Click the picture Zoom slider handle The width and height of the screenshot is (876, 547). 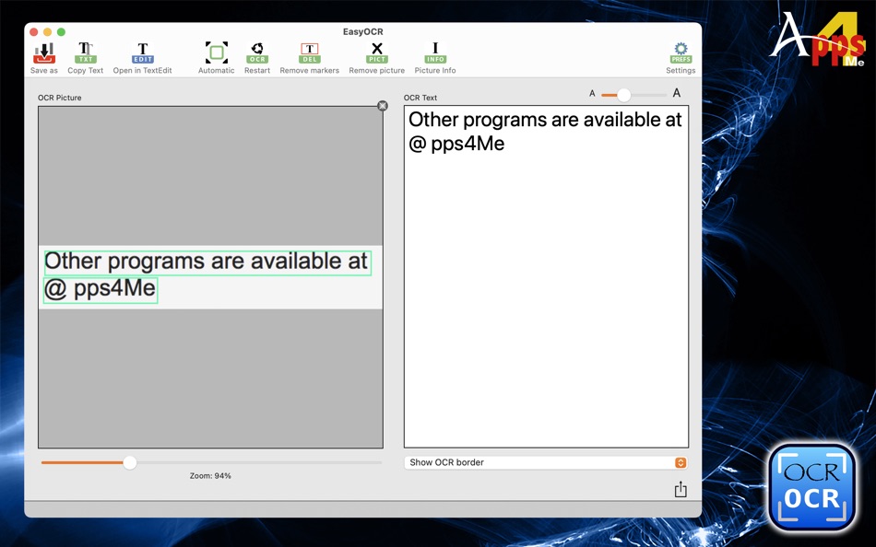[130, 462]
